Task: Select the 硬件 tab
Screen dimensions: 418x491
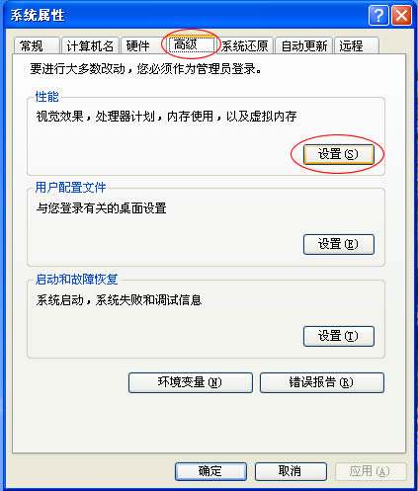Action: coord(141,45)
